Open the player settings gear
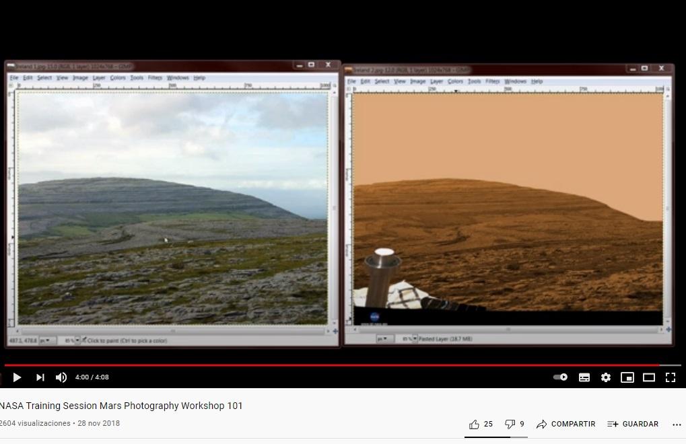Viewport: 686px width, 444px height. [606, 377]
